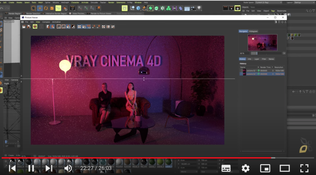The width and height of the screenshot is (316, 175).
Task: Click Picture Viewer open image icon
Action: point(24,27)
